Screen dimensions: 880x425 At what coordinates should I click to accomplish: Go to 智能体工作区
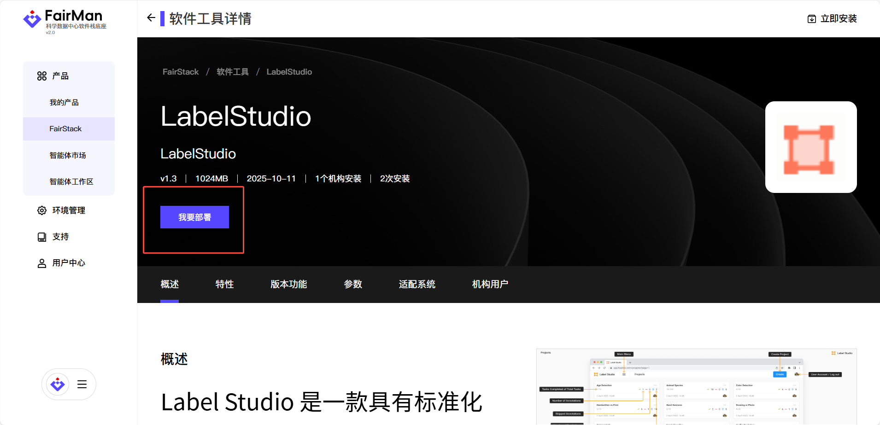tap(71, 182)
